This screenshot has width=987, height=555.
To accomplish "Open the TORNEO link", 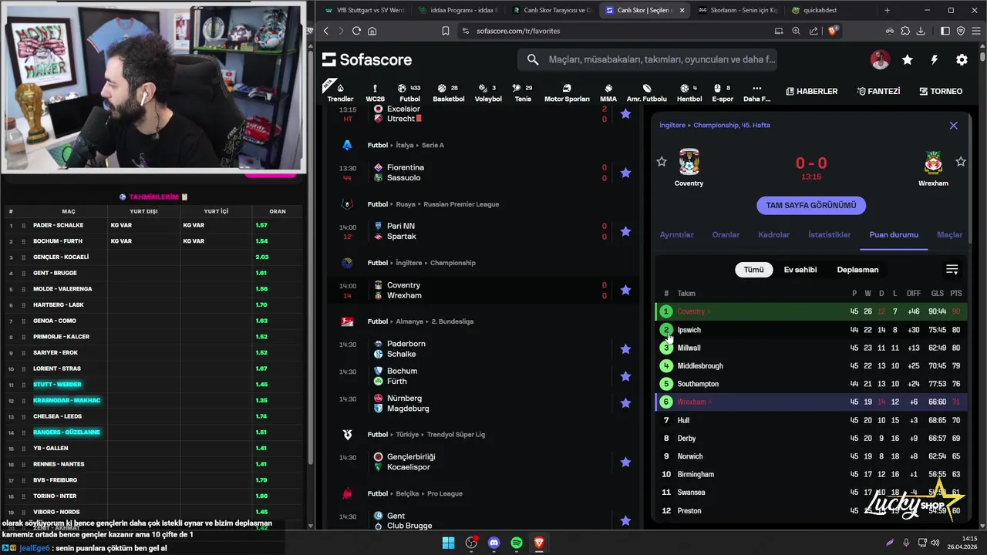I will coord(941,91).
